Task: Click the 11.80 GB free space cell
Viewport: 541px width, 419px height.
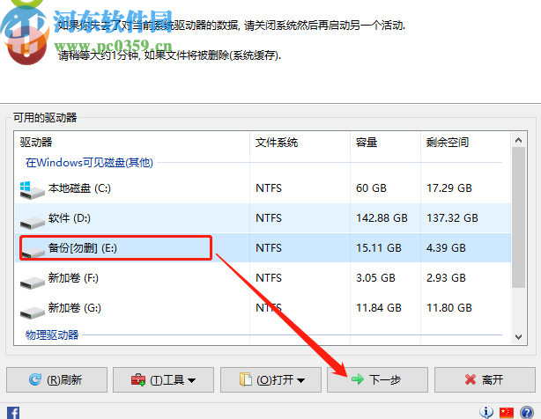Action: point(449,308)
